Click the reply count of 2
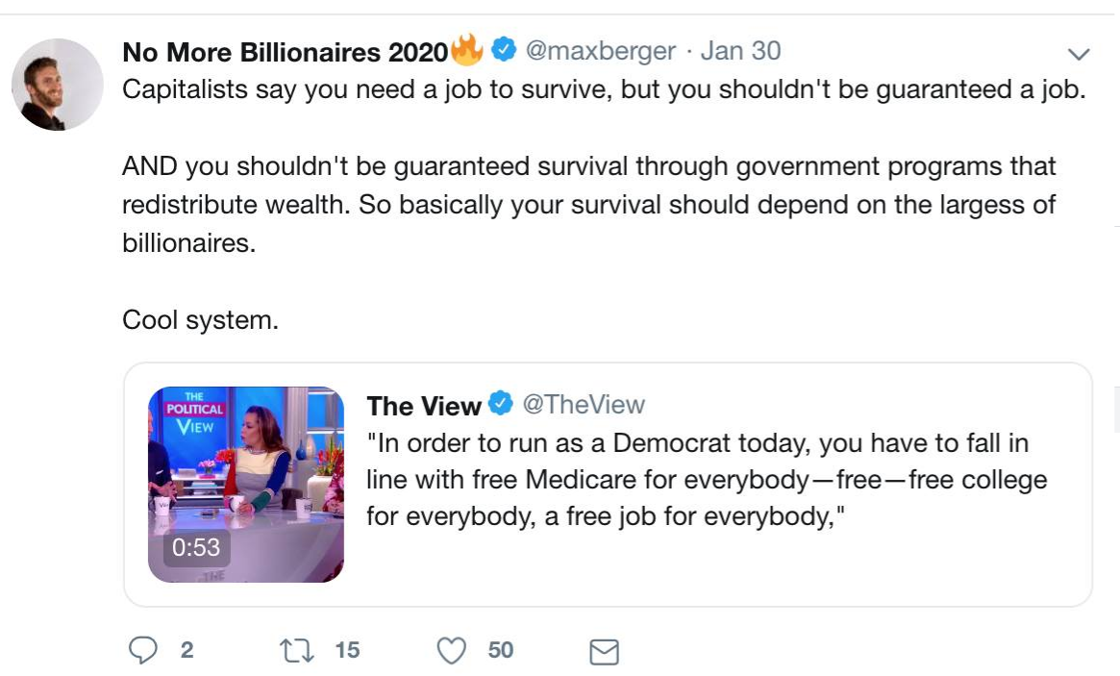The width and height of the screenshot is (1120, 676). click(x=187, y=651)
